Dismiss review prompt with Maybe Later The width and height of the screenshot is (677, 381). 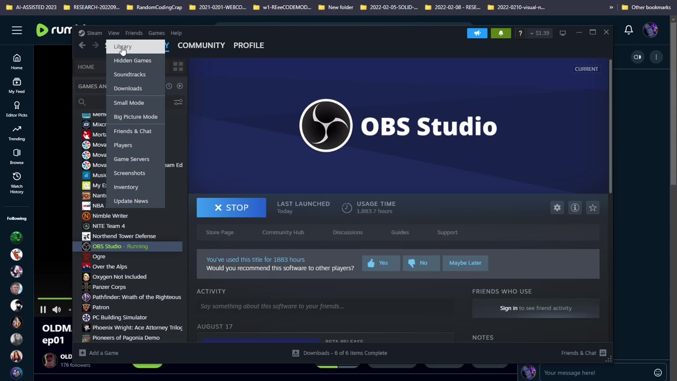(x=465, y=263)
